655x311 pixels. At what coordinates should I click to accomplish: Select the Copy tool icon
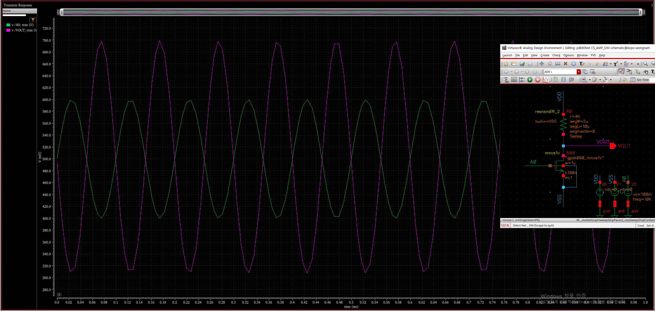pyautogui.click(x=550, y=64)
